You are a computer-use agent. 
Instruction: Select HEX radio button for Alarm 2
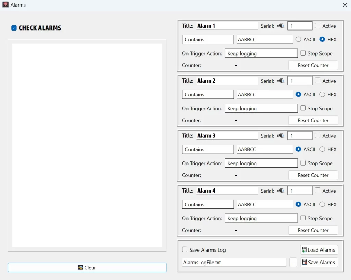pos(322,95)
